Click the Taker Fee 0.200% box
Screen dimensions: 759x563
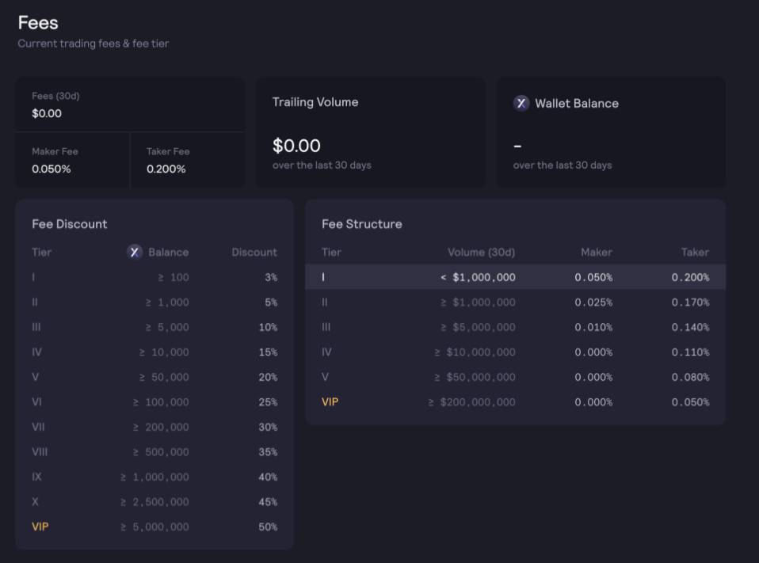pos(187,161)
